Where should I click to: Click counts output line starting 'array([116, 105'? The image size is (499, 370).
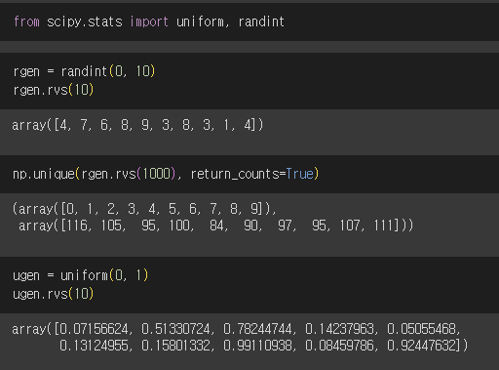point(216,226)
